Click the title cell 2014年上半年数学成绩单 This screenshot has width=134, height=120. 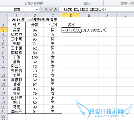pos(35,20)
